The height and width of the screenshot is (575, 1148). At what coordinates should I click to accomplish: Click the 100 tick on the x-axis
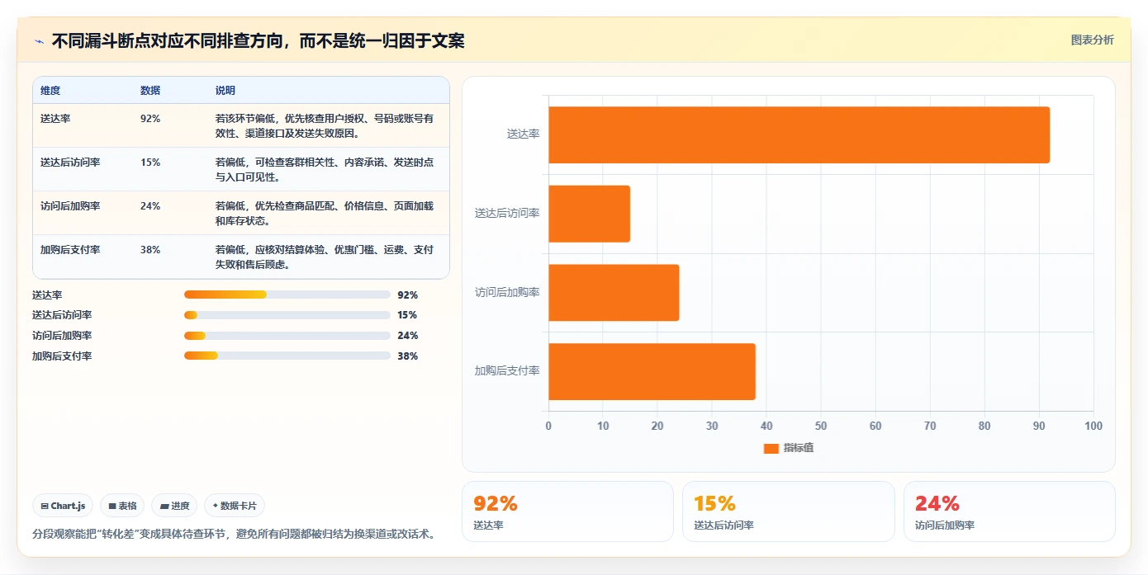pos(1093,427)
